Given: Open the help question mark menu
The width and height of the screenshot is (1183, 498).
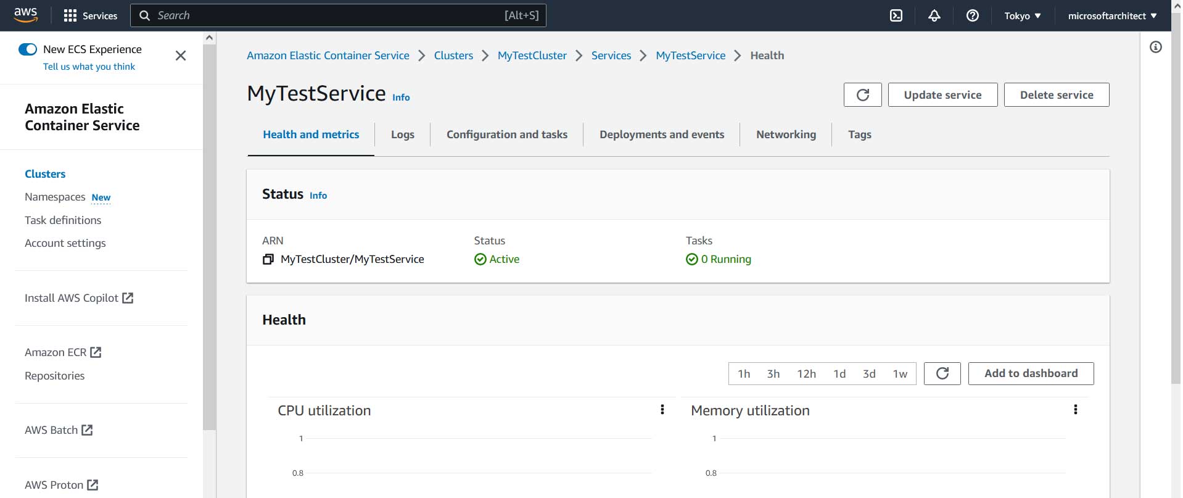Looking at the screenshot, I should tap(973, 15).
